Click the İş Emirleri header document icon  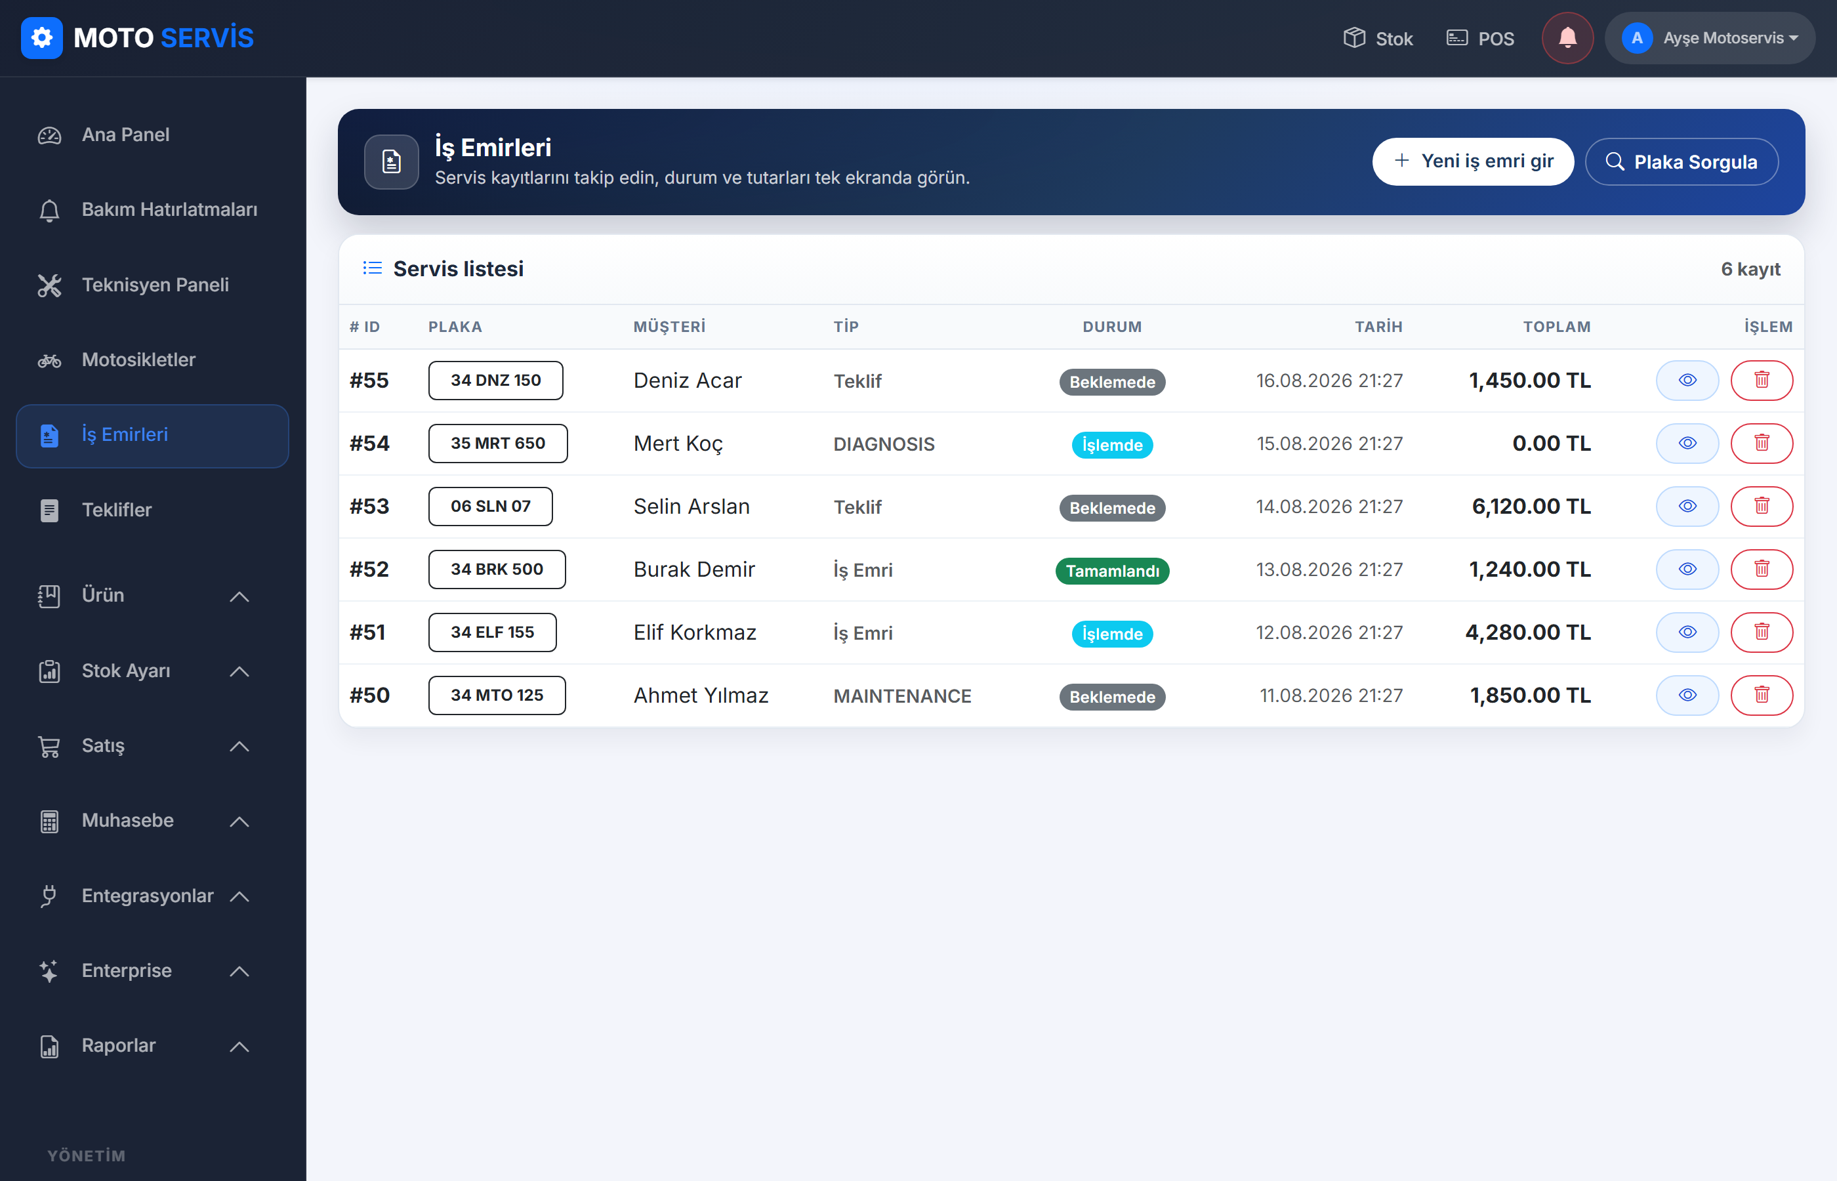coord(391,161)
